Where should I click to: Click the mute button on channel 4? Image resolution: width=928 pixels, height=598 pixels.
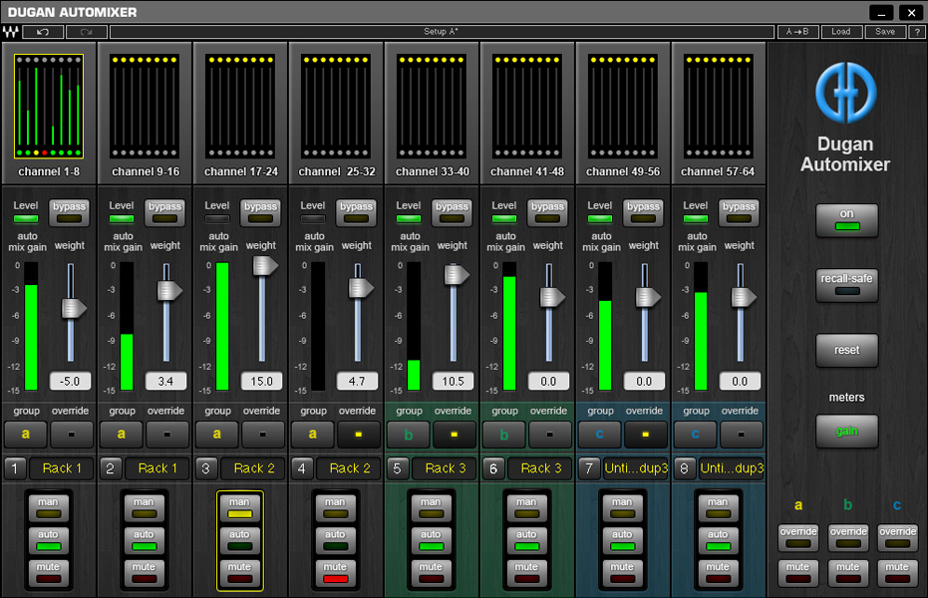[x=336, y=573]
